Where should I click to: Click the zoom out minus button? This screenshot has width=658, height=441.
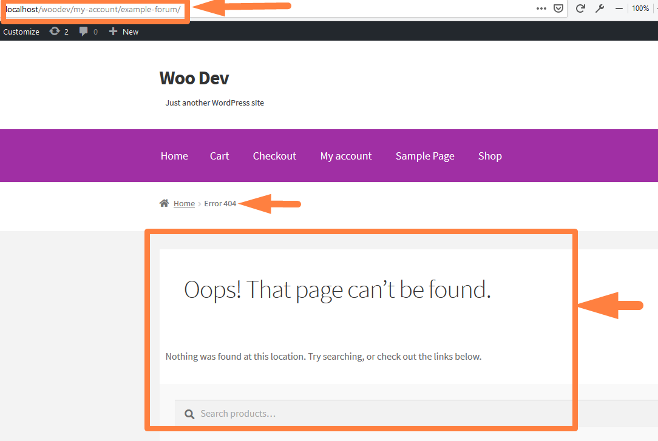coord(619,8)
